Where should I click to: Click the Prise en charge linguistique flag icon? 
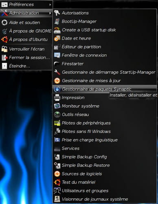tap(57, 140)
